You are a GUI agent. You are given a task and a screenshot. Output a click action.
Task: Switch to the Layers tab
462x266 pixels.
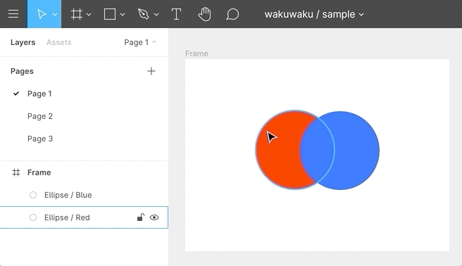click(23, 42)
